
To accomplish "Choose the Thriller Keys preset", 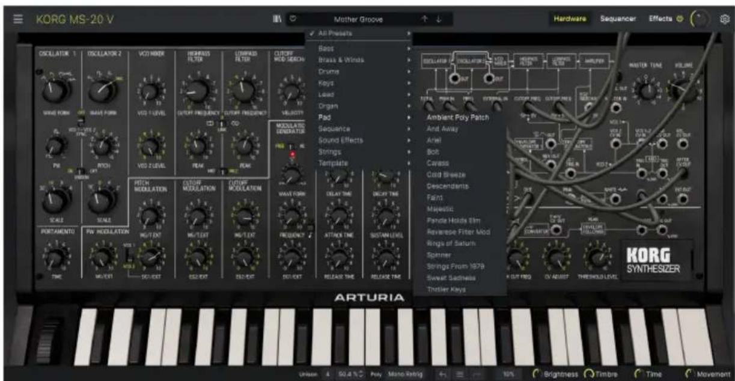I will pyautogui.click(x=460, y=289).
